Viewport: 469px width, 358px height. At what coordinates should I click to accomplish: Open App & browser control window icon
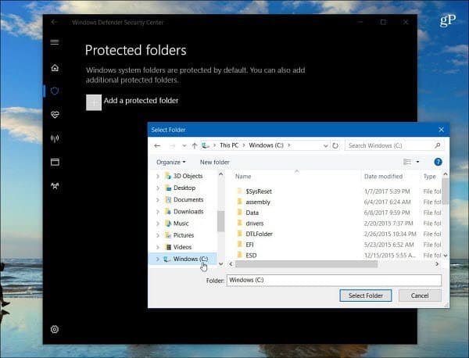click(55, 162)
